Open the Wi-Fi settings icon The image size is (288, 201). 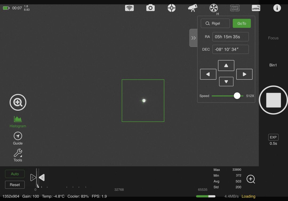[x=129, y=8]
